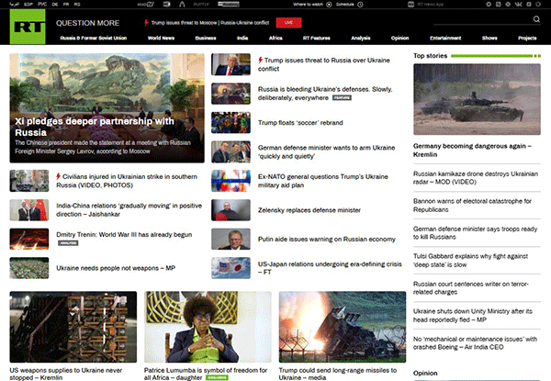Viewport: 551px width, 381px height.
Task: Open German defense minister arm Ukraine article
Action: (x=326, y=151)
